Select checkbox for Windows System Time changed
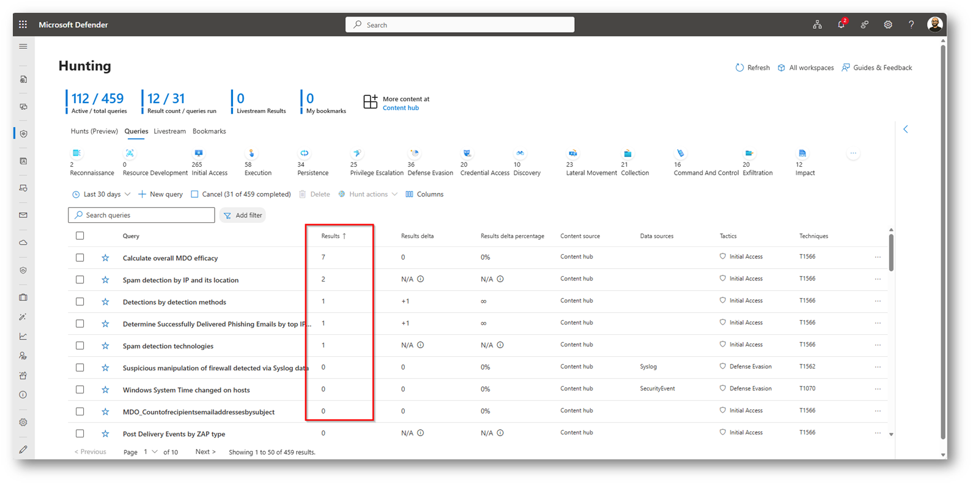 coord(80,390)
